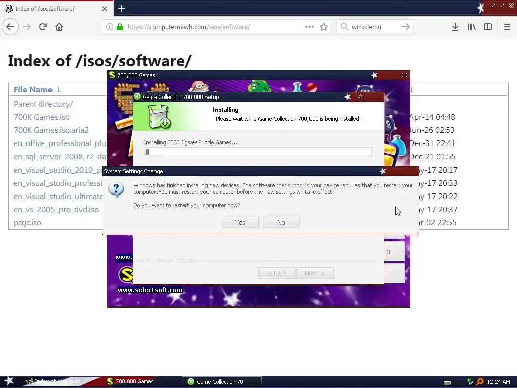Open the en_visual_studio_2010 link
The width and height of the screenshot is (517, 388).
[58, 170]
